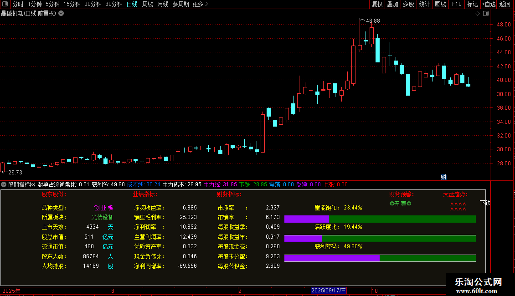Click the 光伏设备 sector value
This screenshot has height=296, width=515.
[102, 217]
